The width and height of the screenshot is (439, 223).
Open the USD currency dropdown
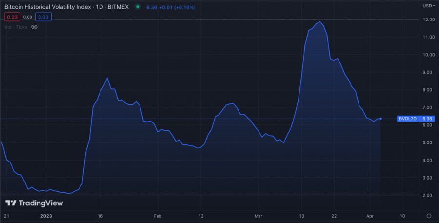428,6
